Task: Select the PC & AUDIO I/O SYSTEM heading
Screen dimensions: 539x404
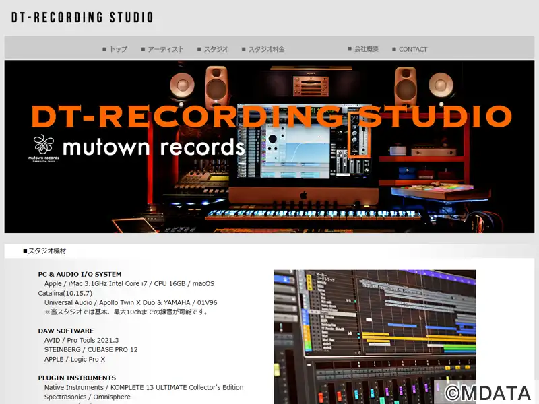Action: pyautogui.click(x=80, y=275)
